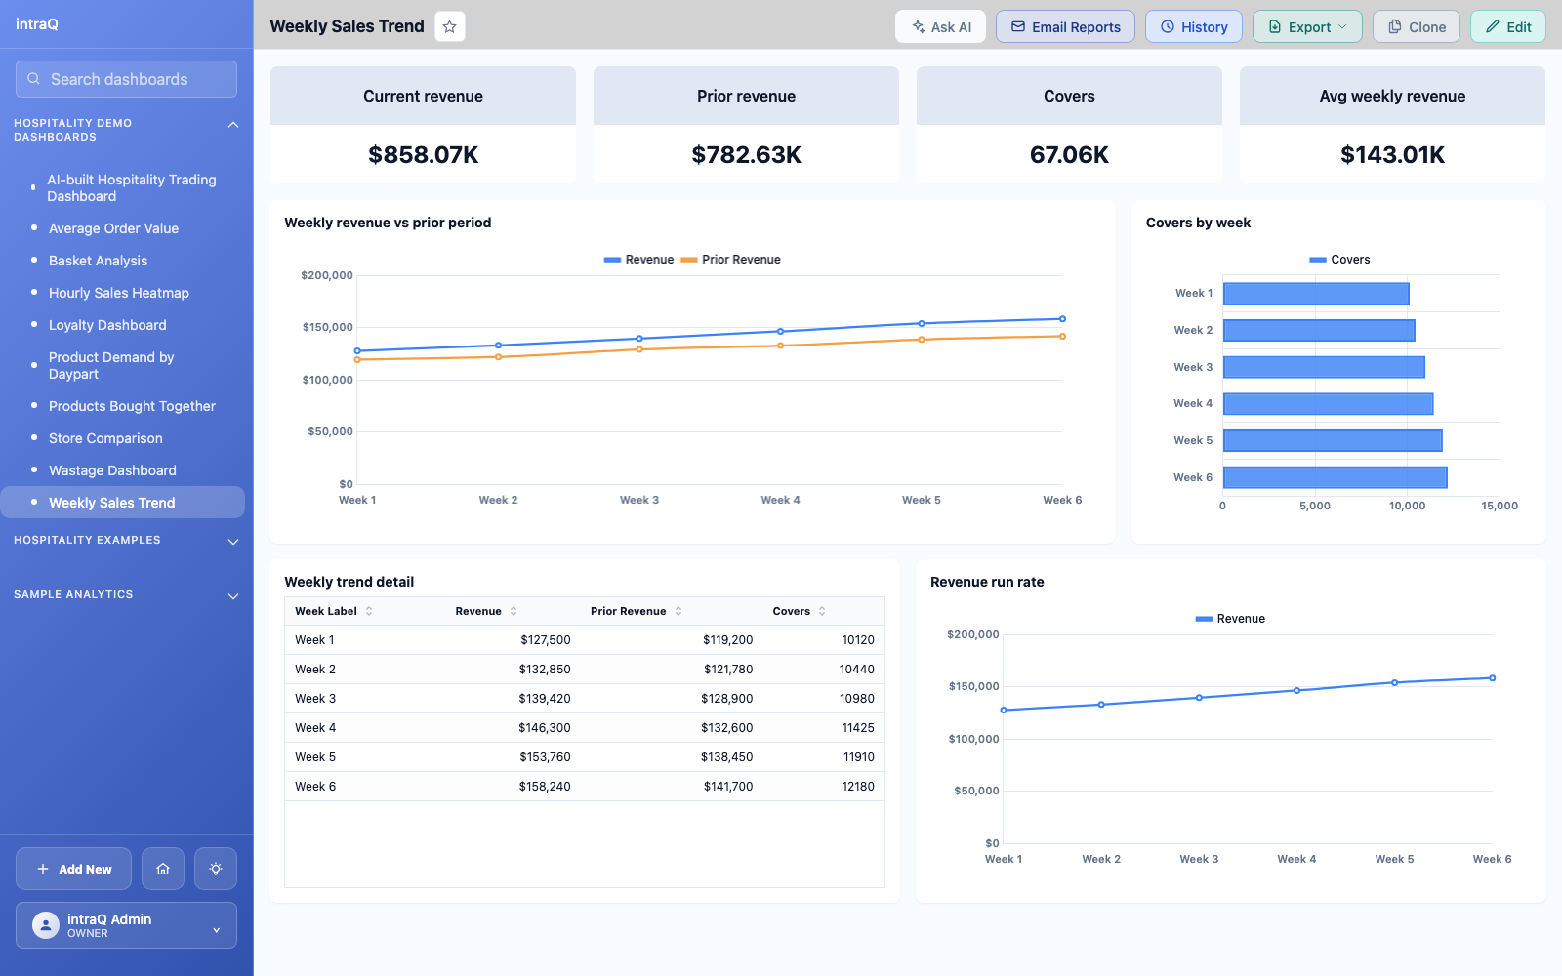Image resolution: width=1562 pixels, height=976 pixels.
Task: Open Hourly Sales Heatmap dashboard
Action: coord(119,293)
